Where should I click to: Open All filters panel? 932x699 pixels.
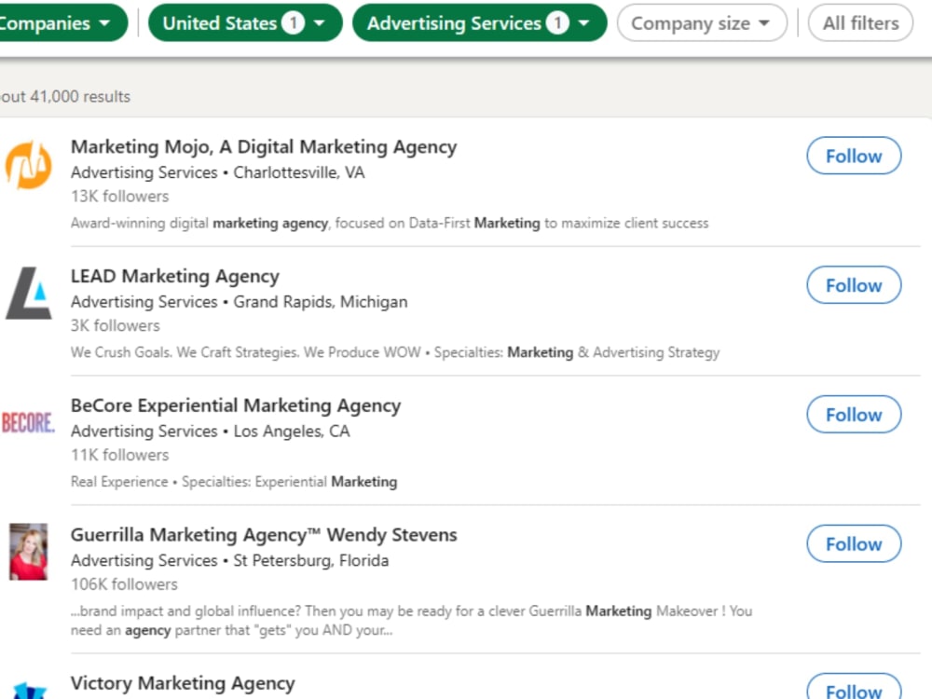(860, 23)
